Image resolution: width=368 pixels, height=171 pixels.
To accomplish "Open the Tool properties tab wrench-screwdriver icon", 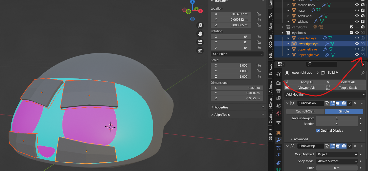I will (x=278, y=74).
